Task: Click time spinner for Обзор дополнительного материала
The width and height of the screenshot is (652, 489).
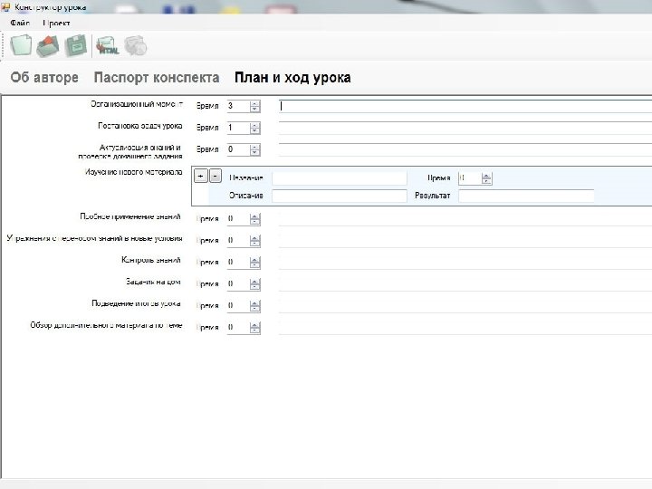Action: (254, 327)
